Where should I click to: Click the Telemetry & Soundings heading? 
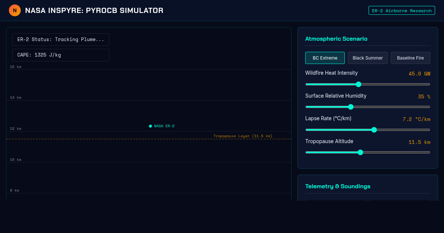(x=338, y=186)
